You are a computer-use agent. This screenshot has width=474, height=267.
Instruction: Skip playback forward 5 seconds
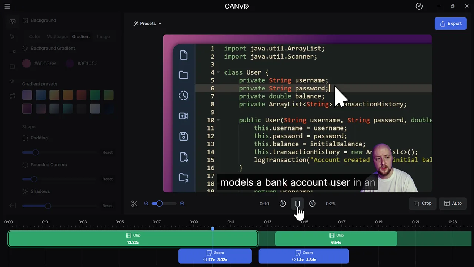pyautogui.click(x=312, y=203)
